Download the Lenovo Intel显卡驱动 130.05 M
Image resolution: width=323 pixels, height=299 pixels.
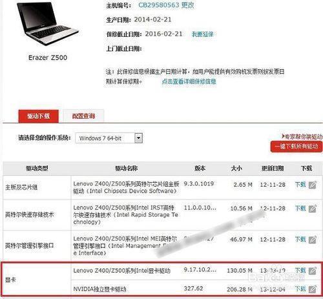click(300, 270)
